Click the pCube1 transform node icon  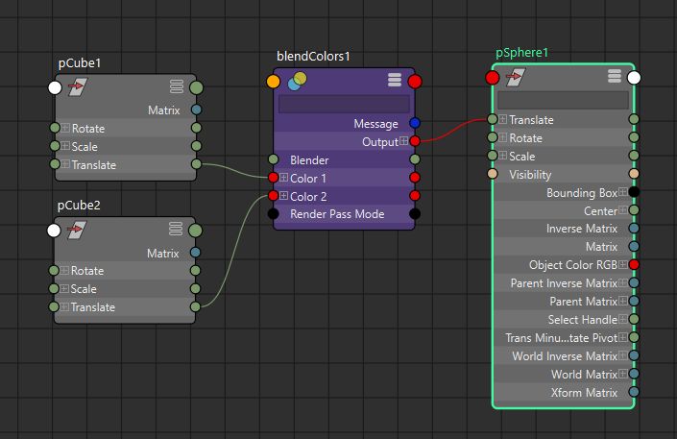coord(79,88)
